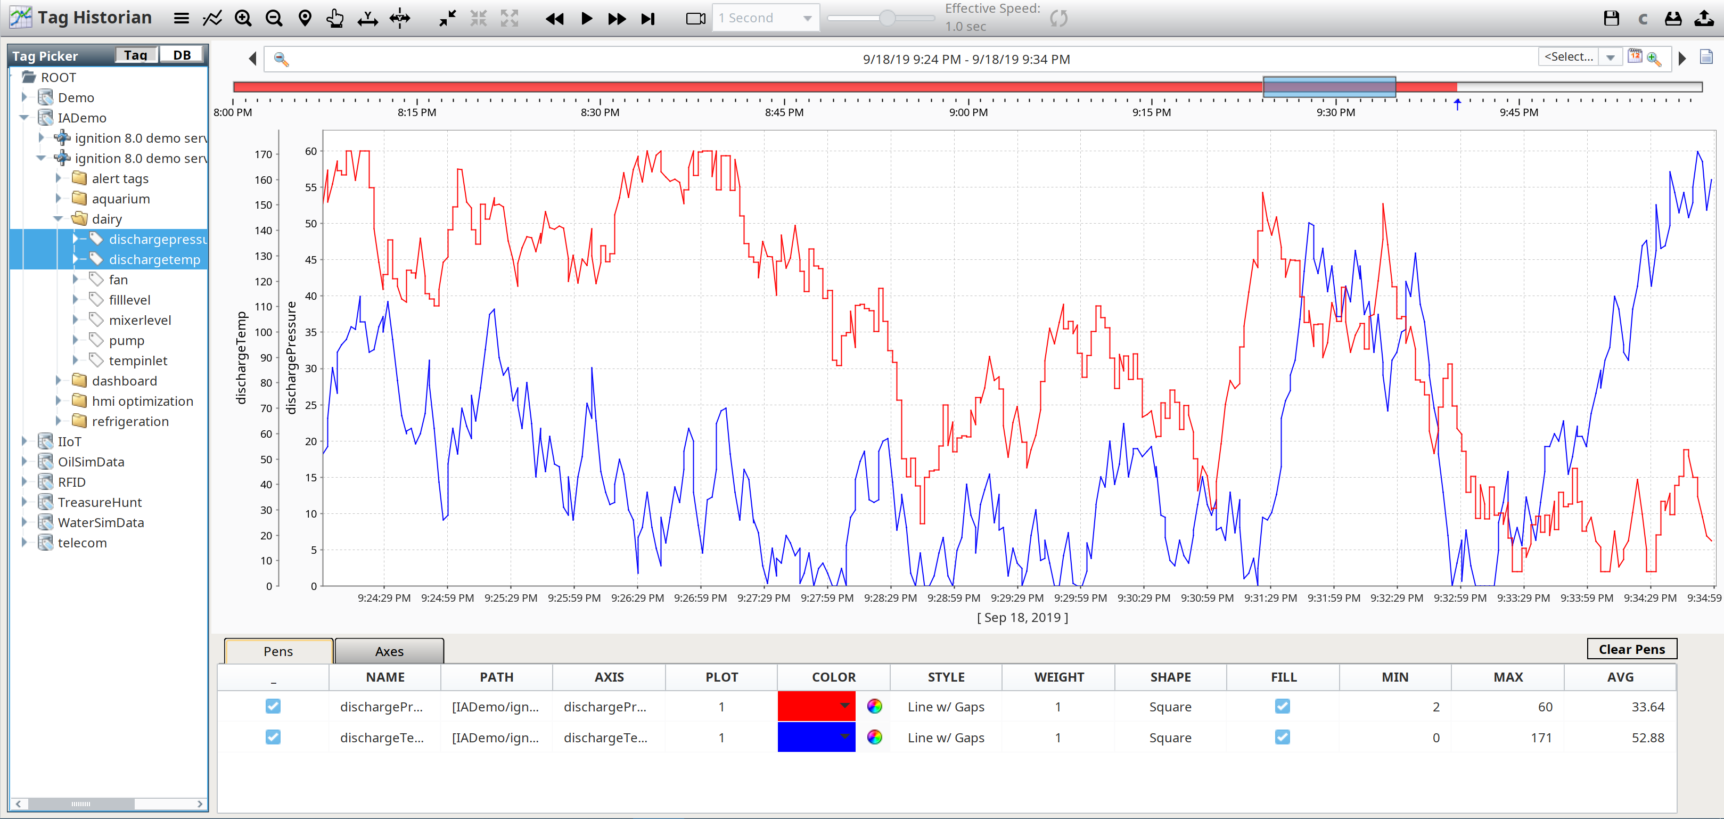Expand the refrigeration folder
Image resolution: width=1724 pixels, height=819 pixels.
click(x=58, y=421)
